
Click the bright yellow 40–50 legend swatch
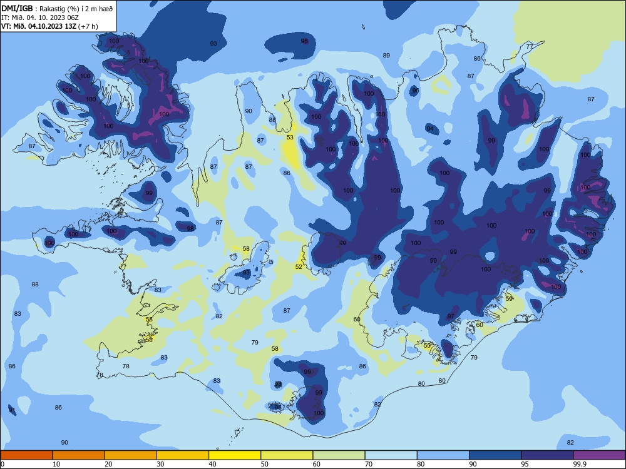point(235,455)
